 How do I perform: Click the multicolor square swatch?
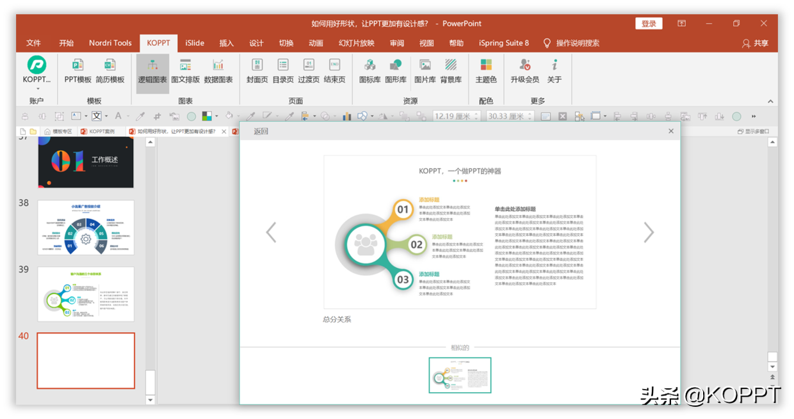(207, 116)
